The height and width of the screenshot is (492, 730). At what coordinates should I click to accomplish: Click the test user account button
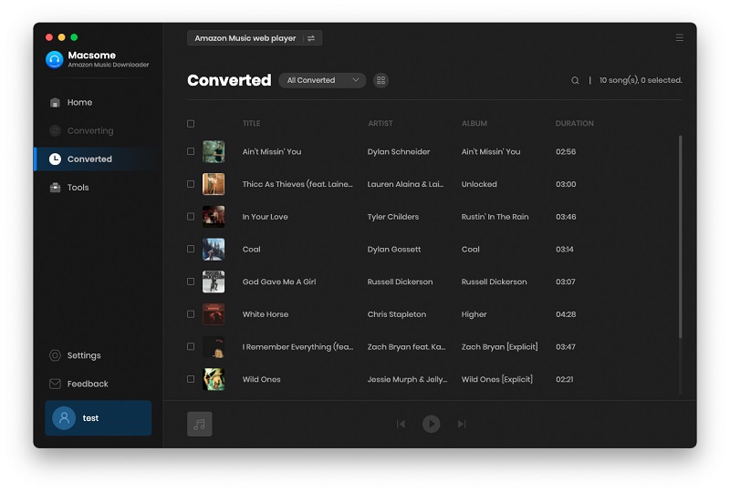(x=99, y=418)
